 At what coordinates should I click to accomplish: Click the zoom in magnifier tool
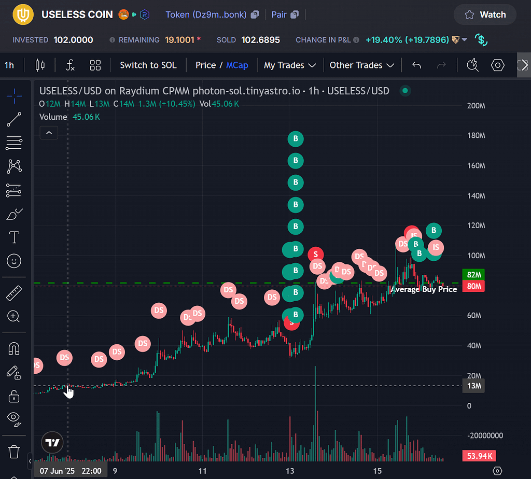[x=14, y=316]
